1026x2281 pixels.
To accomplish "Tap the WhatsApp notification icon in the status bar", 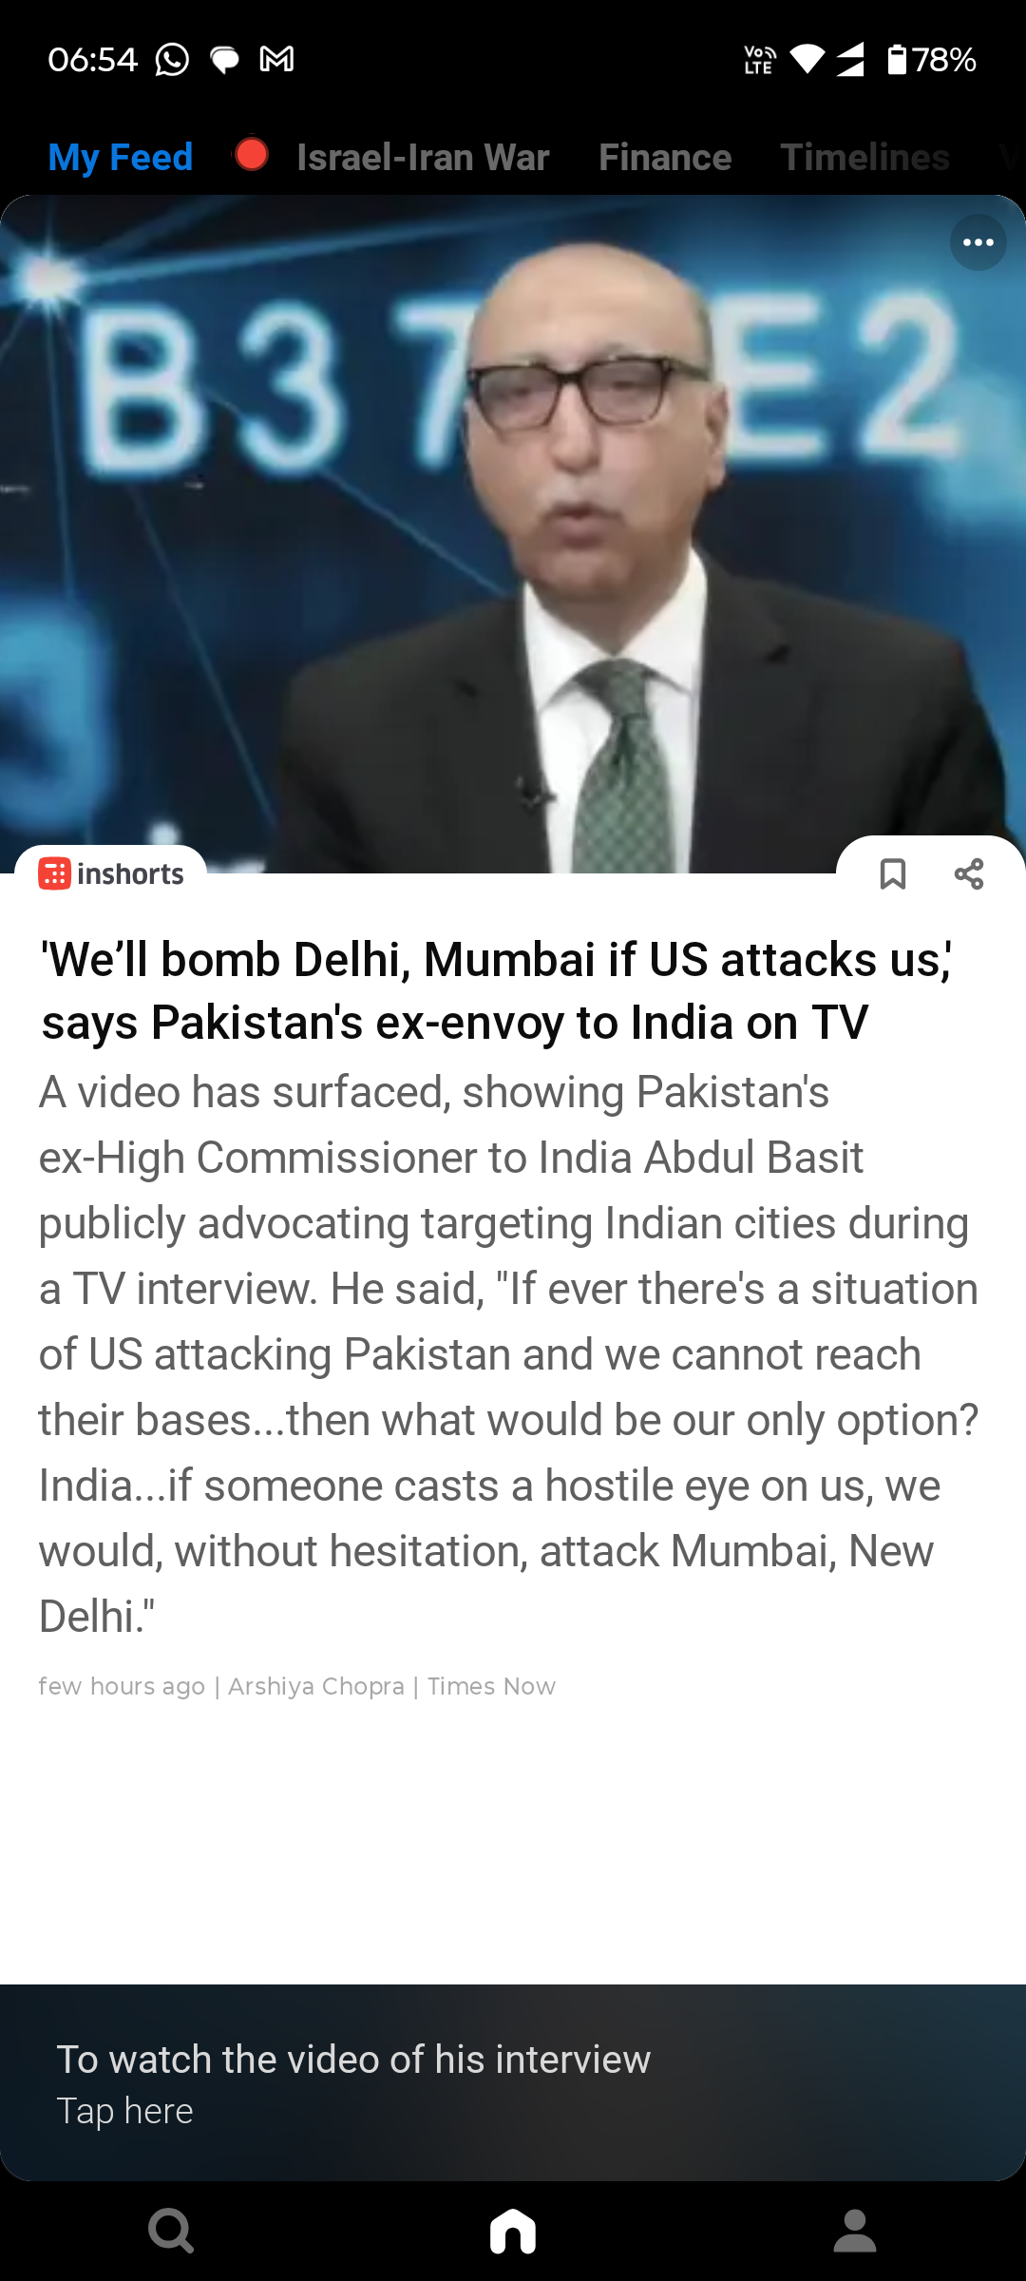I will pos(172,59).
